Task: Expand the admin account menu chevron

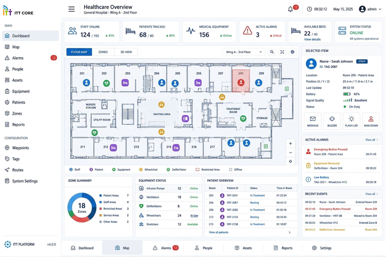Action: [x=380, y=9]
